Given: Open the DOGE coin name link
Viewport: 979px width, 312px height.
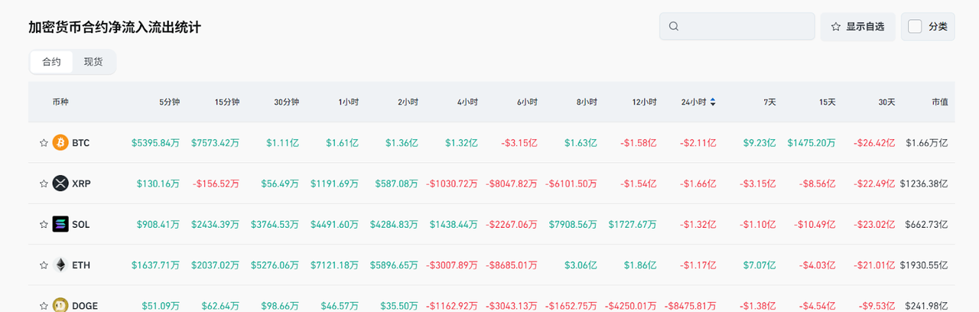Looking at the screenshot, I should click(84, 306).
